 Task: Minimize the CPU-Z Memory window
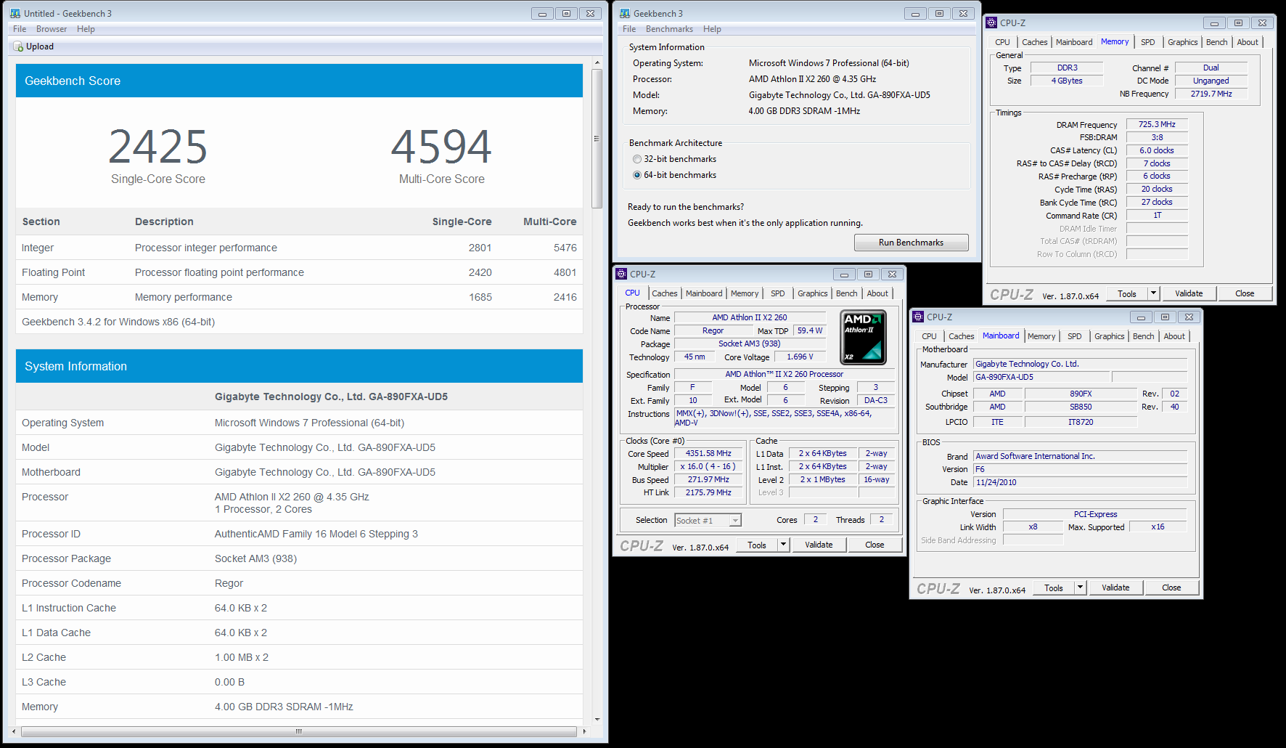1214,23
